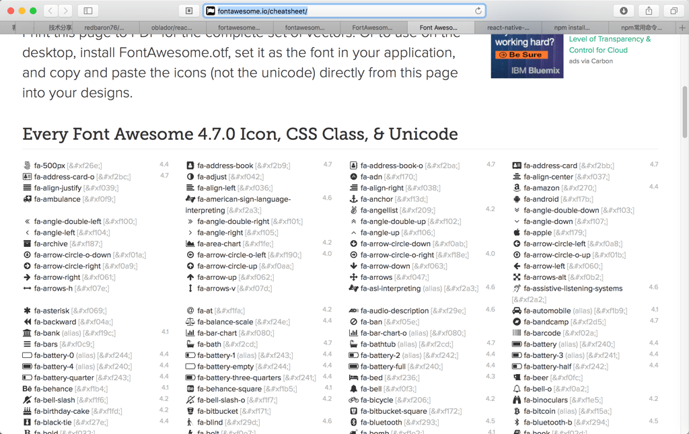Open a new tab with plus button
The image size is (689, 434).
682,27
